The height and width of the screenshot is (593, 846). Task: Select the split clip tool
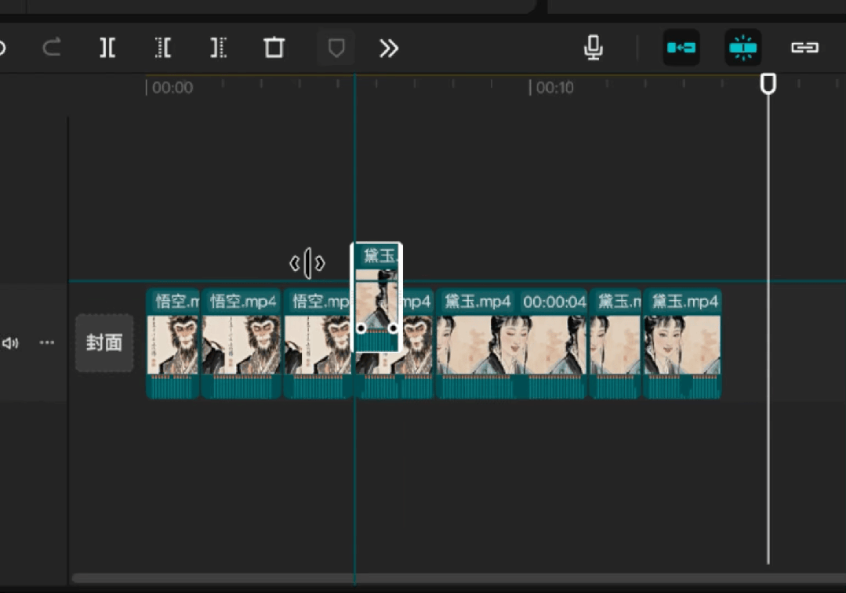pyautogui.click(x=107, y=48)
